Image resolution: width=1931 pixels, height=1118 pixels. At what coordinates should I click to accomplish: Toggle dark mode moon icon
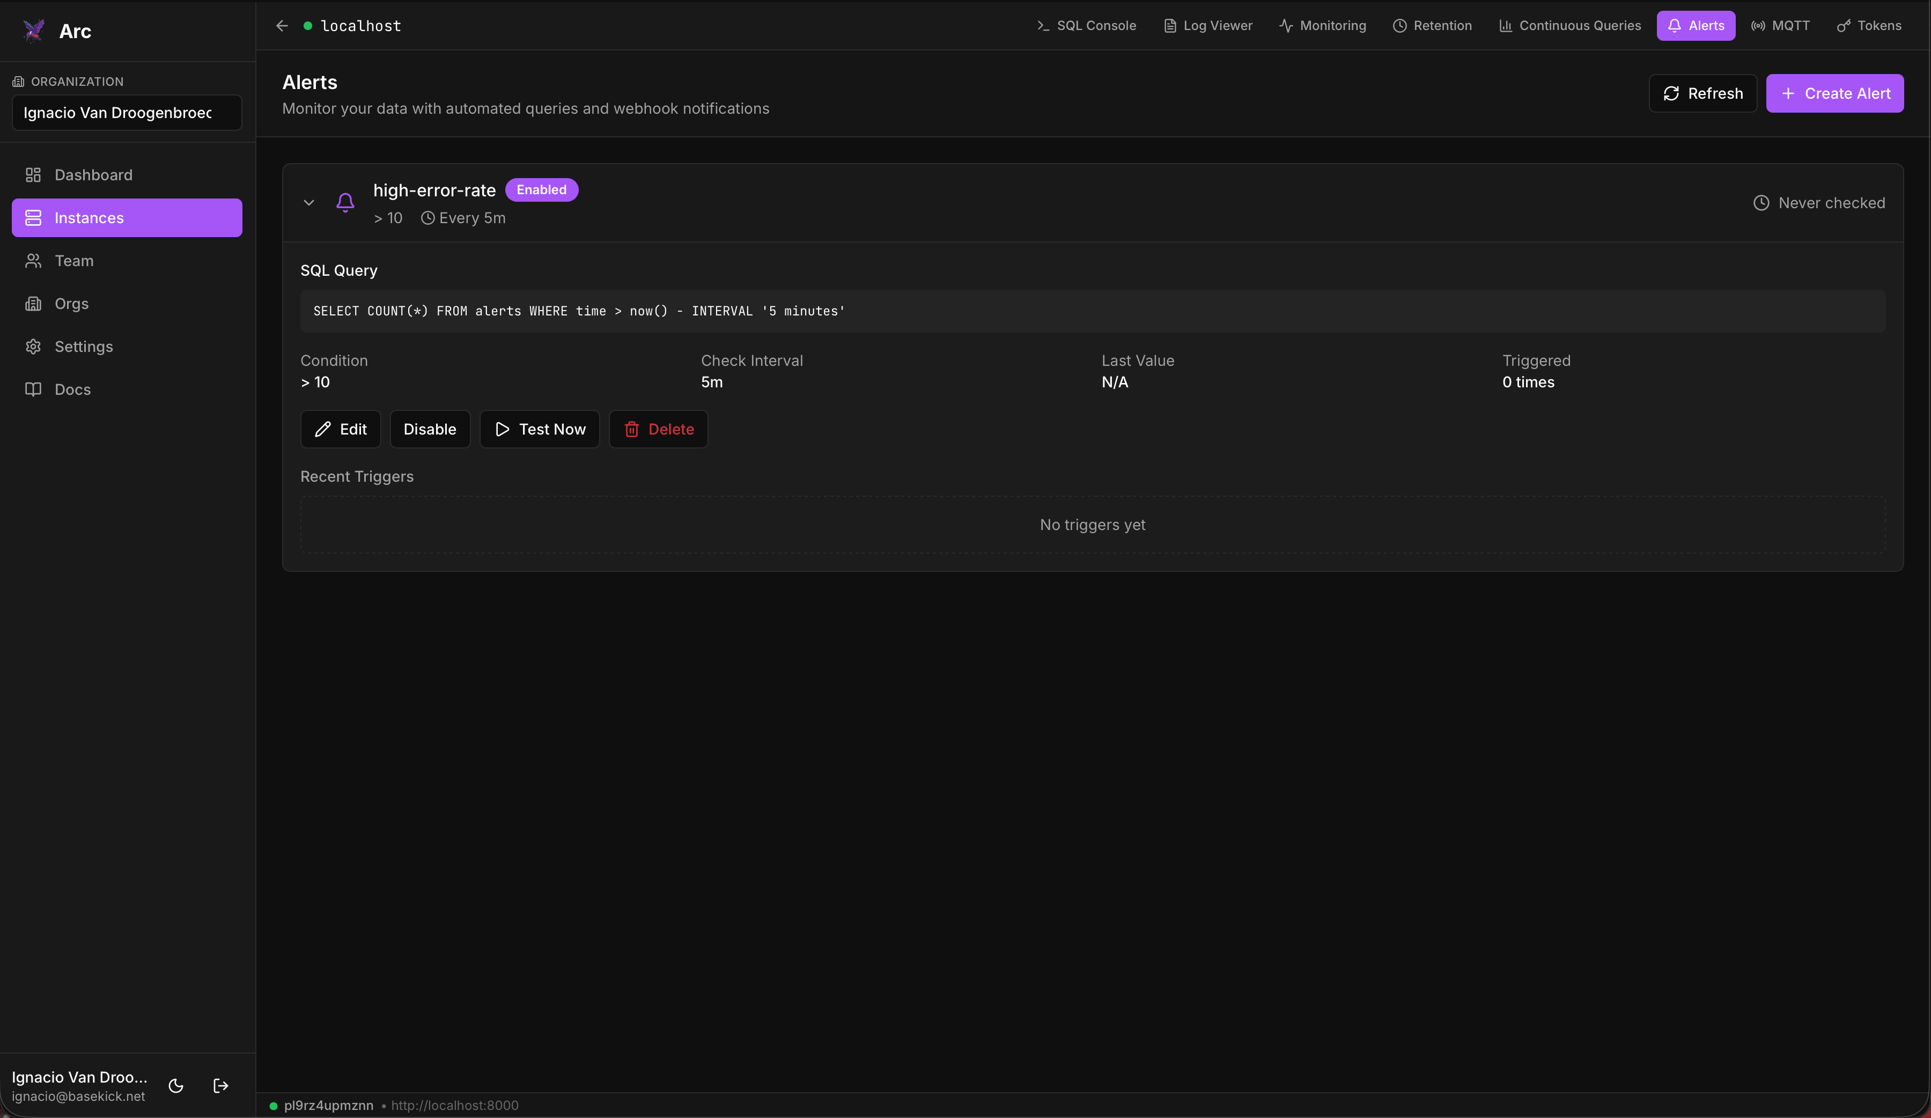pos(175,1085)
